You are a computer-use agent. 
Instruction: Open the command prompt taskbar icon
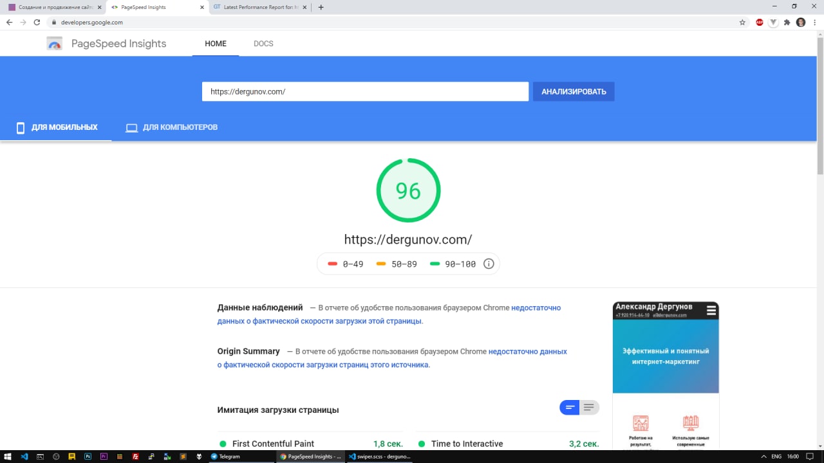pyautogui.click(x=40, y=457)
